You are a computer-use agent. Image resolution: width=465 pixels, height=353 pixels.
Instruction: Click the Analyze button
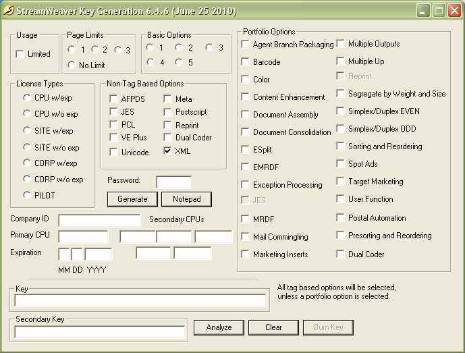[219, 327]
